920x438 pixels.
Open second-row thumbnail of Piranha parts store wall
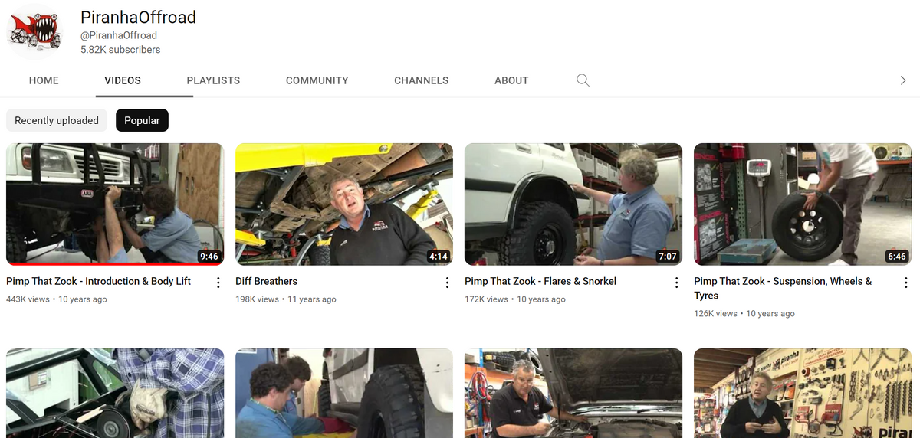(x=803, y=394)
